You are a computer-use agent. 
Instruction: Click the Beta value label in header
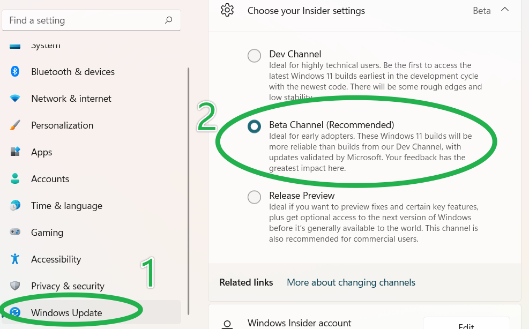tap(481, 11)
